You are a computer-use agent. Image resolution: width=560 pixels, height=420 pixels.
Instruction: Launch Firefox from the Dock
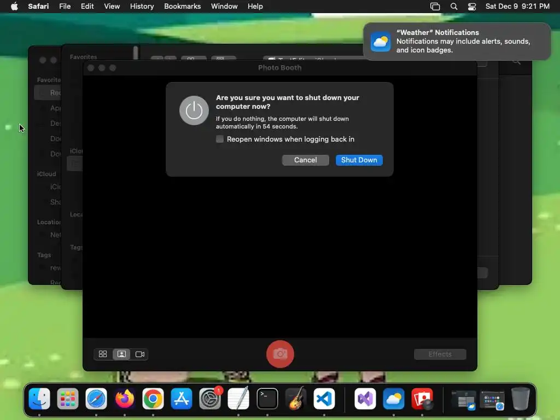tap(125, 399)
